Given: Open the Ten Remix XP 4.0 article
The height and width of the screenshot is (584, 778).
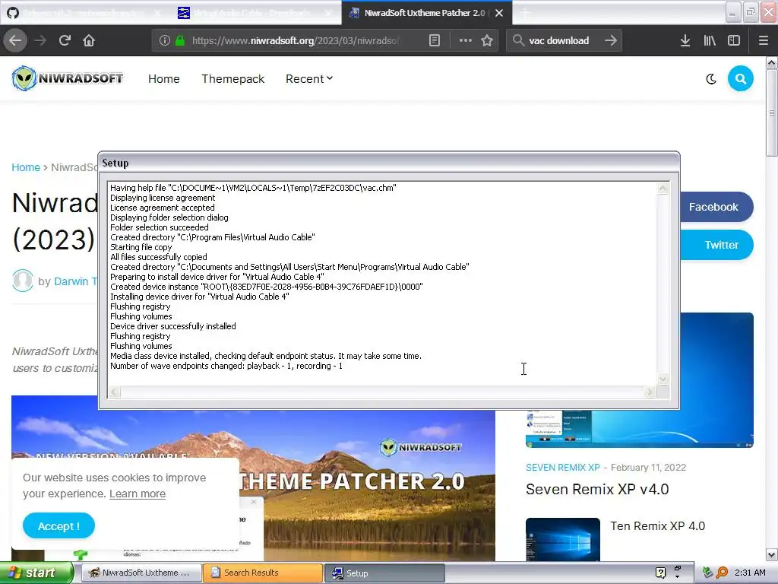Looking at the screenshot, I should (x=657, y=526).
